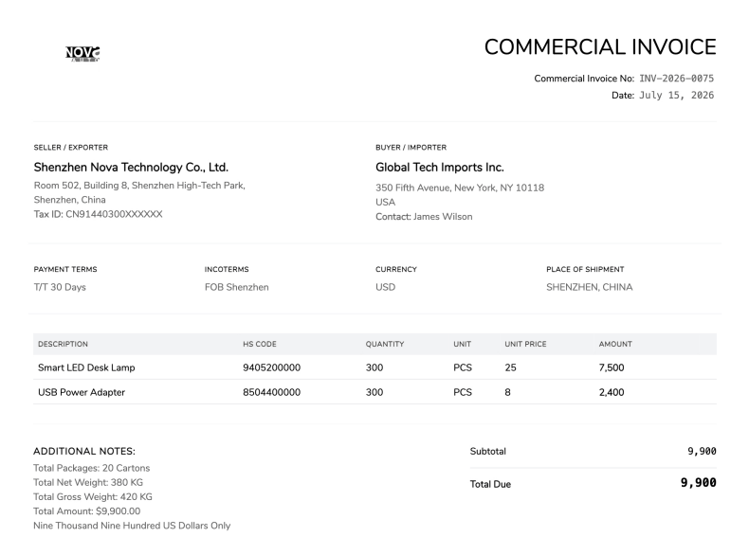Click the DESCRIPTION column header
This screenshot has height=537, width=749.
(x=63, y=344)
